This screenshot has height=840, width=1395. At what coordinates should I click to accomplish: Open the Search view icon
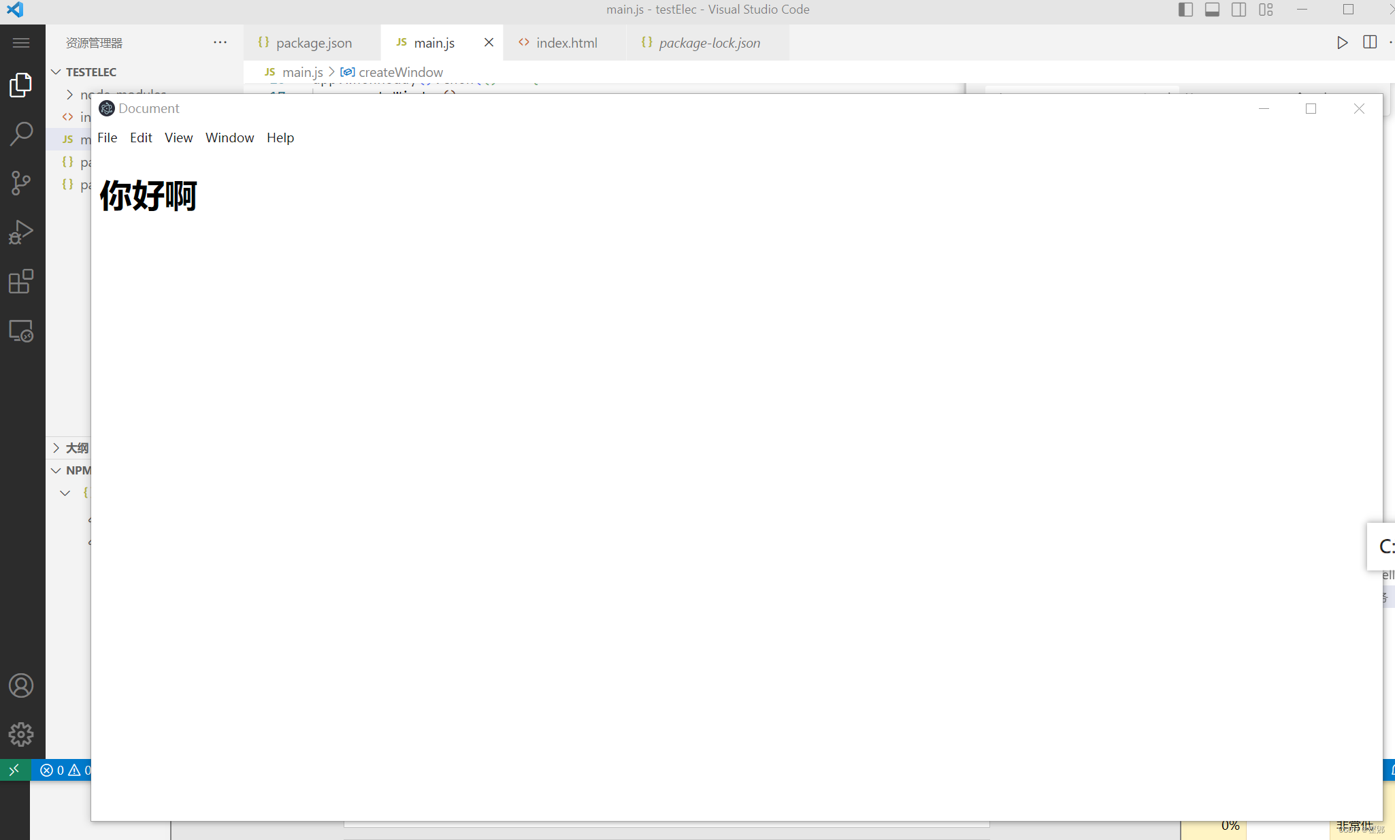21,133
